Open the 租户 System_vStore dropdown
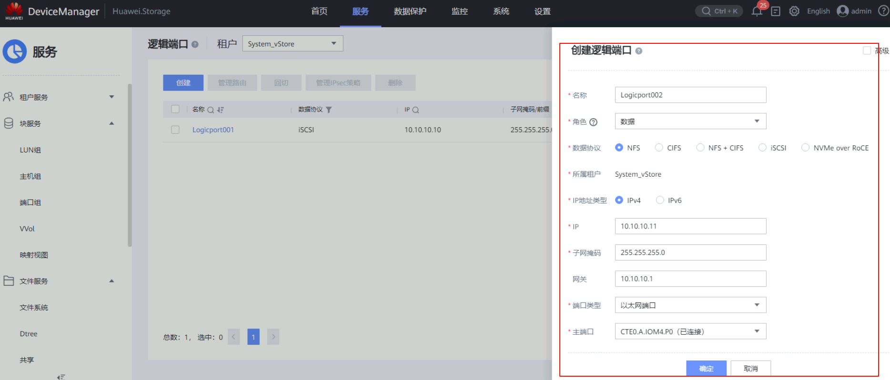 pos(293,44)
